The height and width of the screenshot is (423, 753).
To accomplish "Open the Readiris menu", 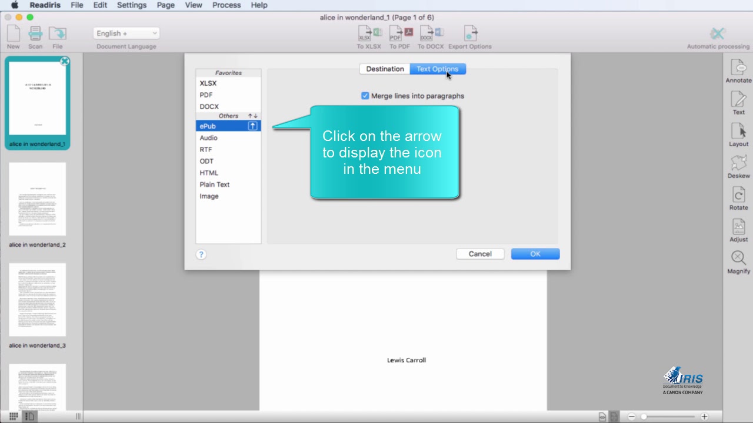I will click(x=45, y=5).
